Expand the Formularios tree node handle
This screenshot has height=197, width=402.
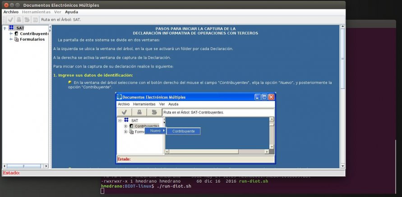(x=11, y=39)
